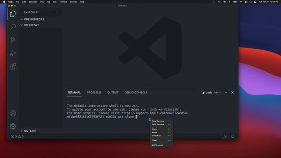Open the Window menu
This screenshot has height=158, width=281.
pyautogui.click(x=73, y=2)
